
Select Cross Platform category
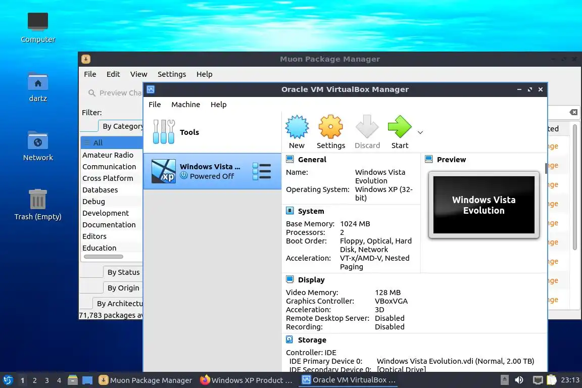pyautogui.click(x=112, y=178)
